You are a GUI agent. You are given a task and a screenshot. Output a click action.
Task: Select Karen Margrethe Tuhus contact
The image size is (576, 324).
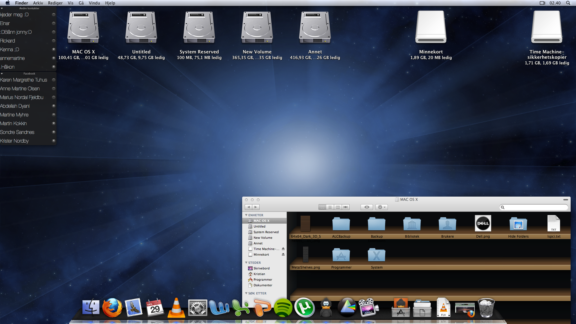24,80
